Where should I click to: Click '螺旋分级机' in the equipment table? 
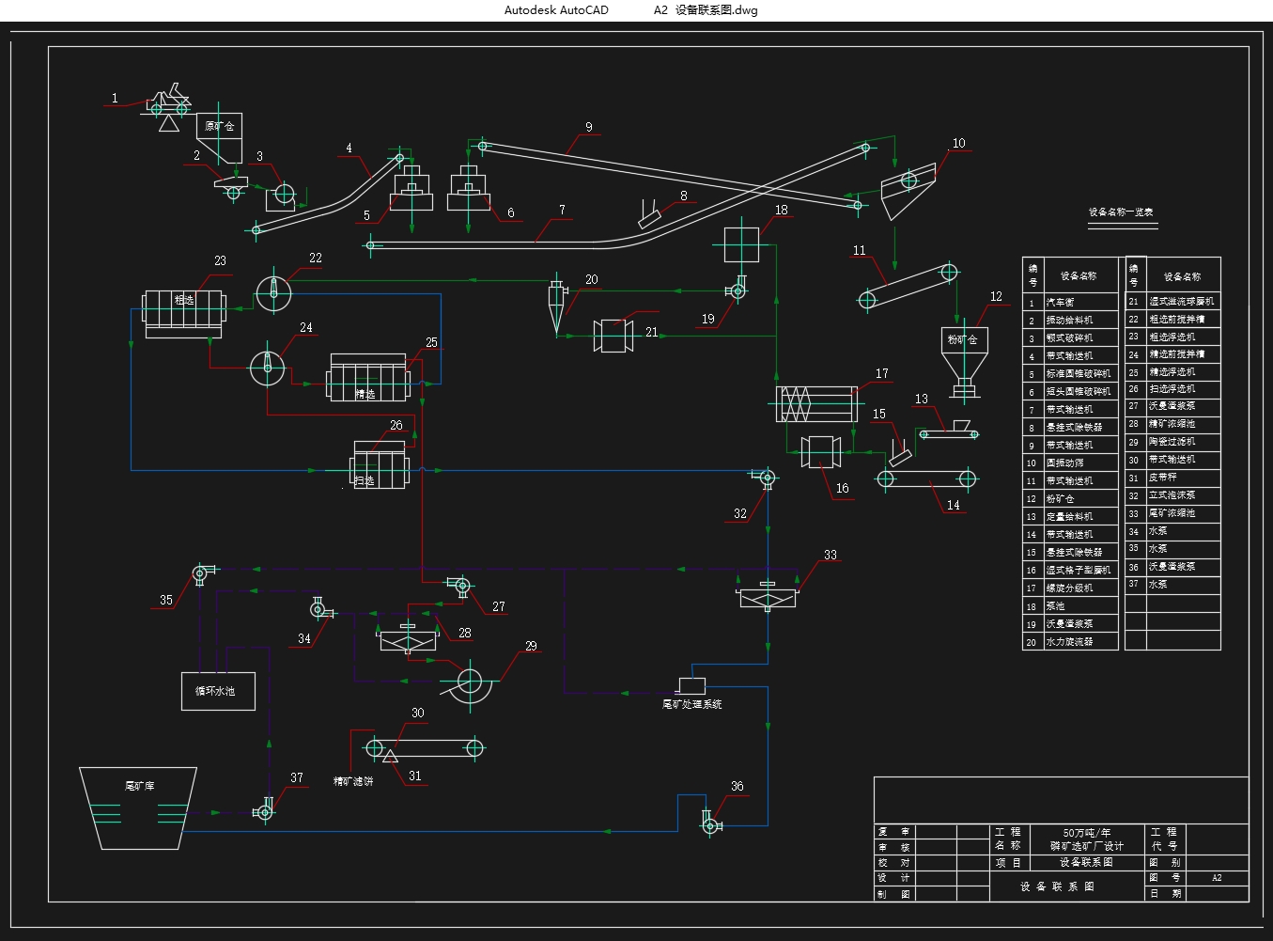pos(1070,588)
